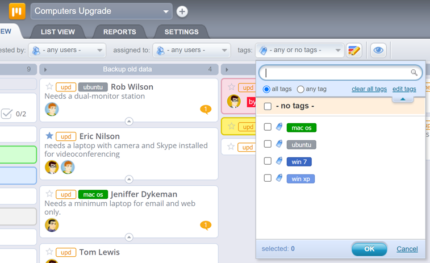
Task: Click the green mac os tag swatch
Action: click(302, 128)
